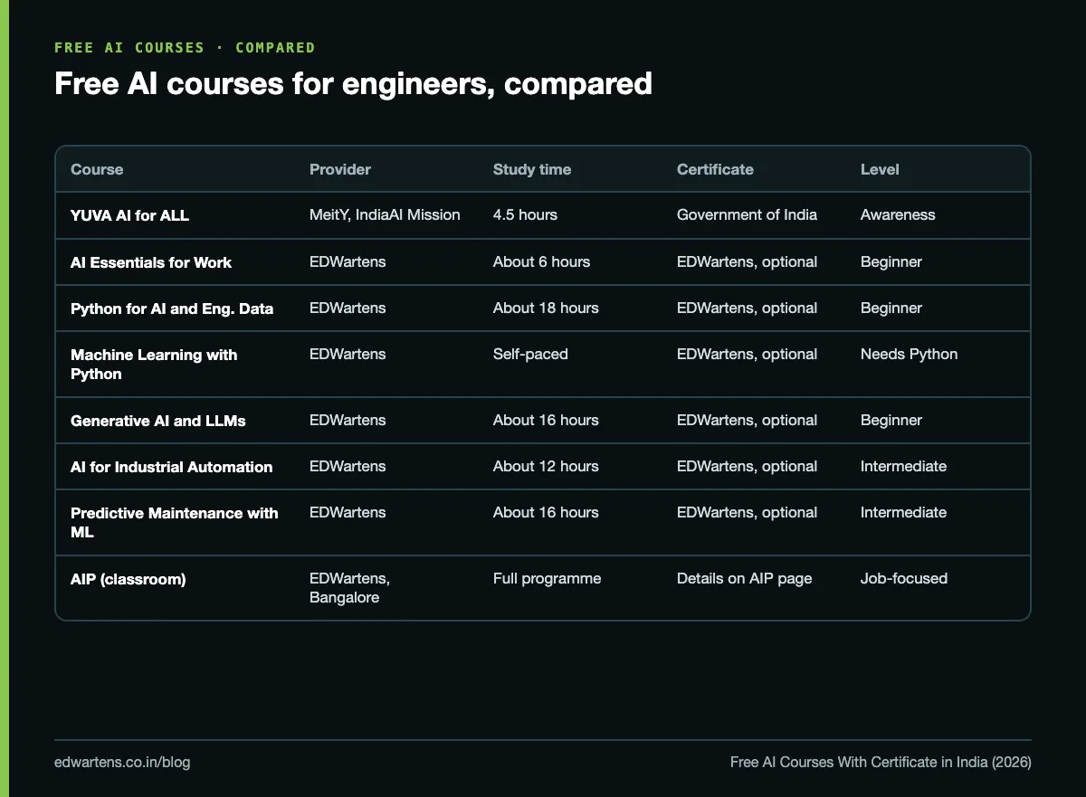The height and width of the screenshot is (797, 1086).
Task: Click the Level value in the Python for AI and Eng. Data row
Action: [891, 308]
